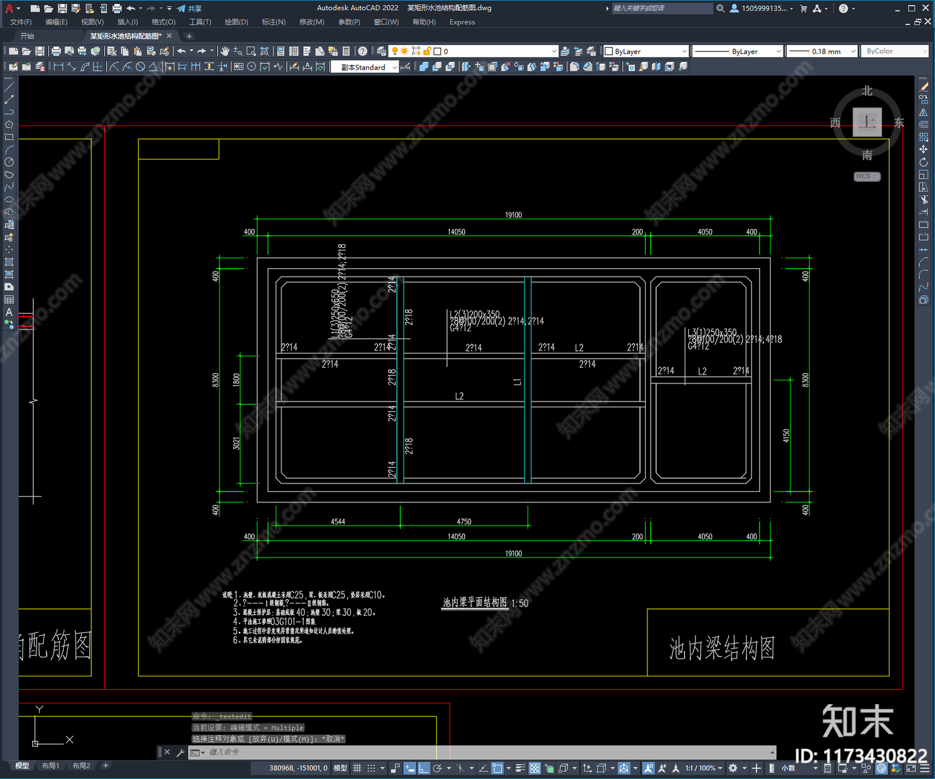This screenshot has width=935, height=779.
Task: Click the 模型 button in the status bar
Action: coord(340,768)
